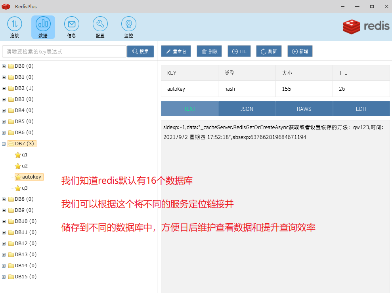Click the TTL value 26
The height and width of the screenshot is (293, 392).
[x=342, y=89]
